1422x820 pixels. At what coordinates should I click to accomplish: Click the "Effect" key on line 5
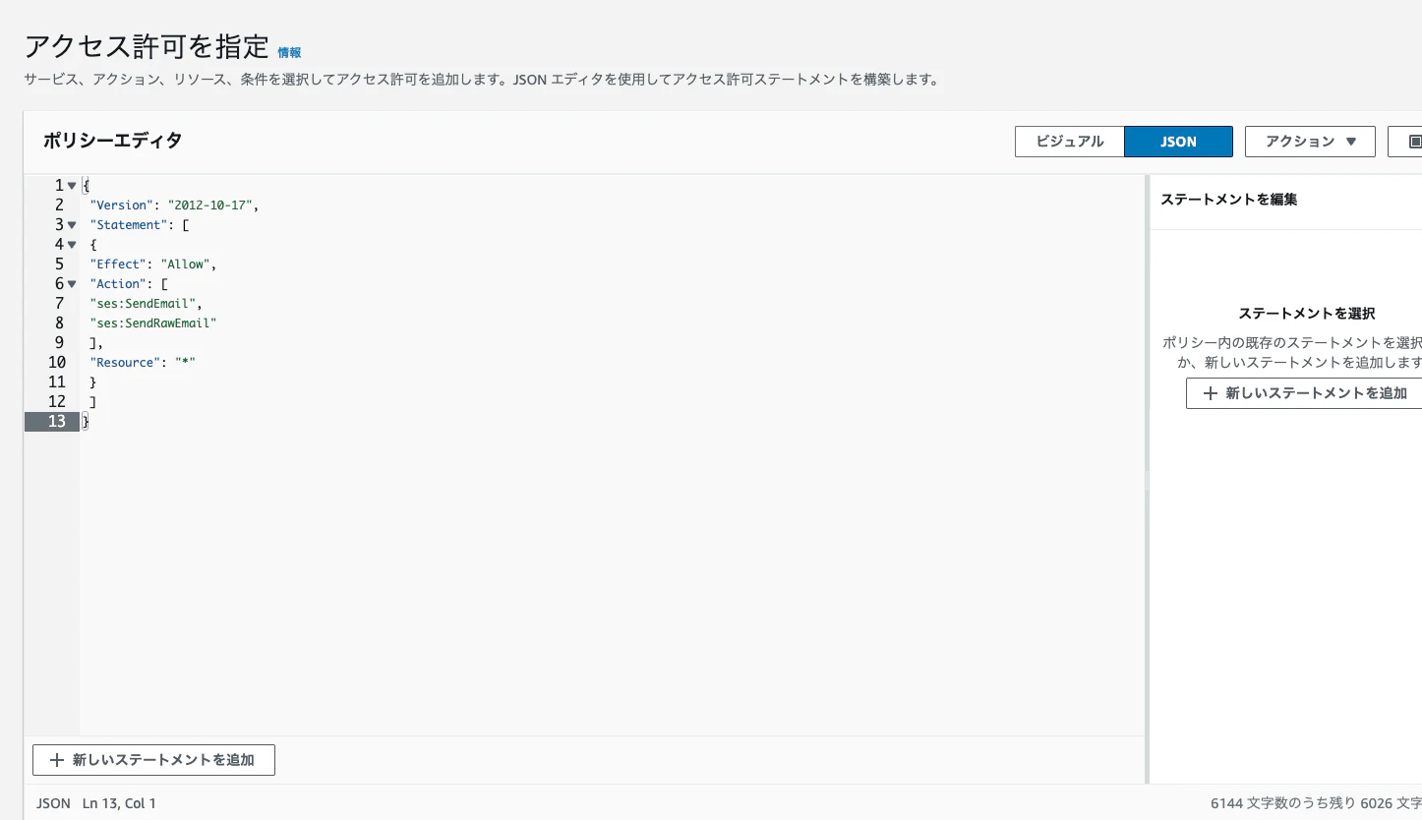(118, 264)
